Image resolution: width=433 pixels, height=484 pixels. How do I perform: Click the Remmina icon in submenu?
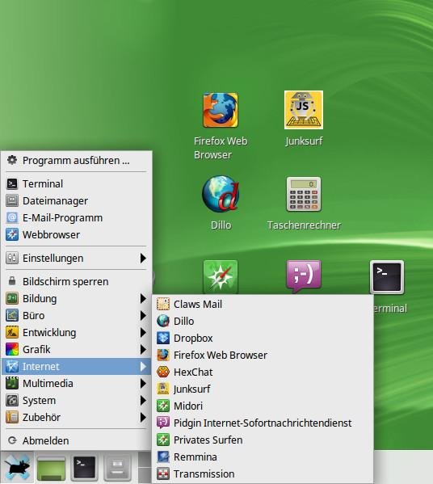click(163, 457)
